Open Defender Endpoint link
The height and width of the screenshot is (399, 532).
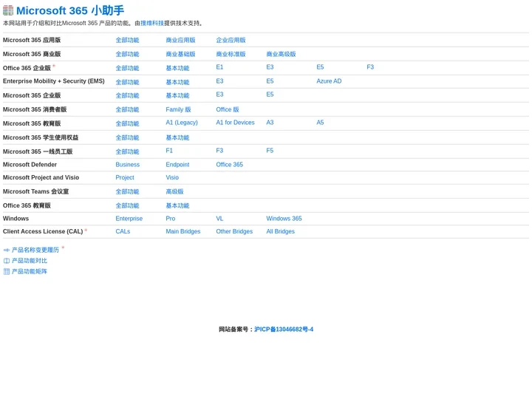click(177, 165)
